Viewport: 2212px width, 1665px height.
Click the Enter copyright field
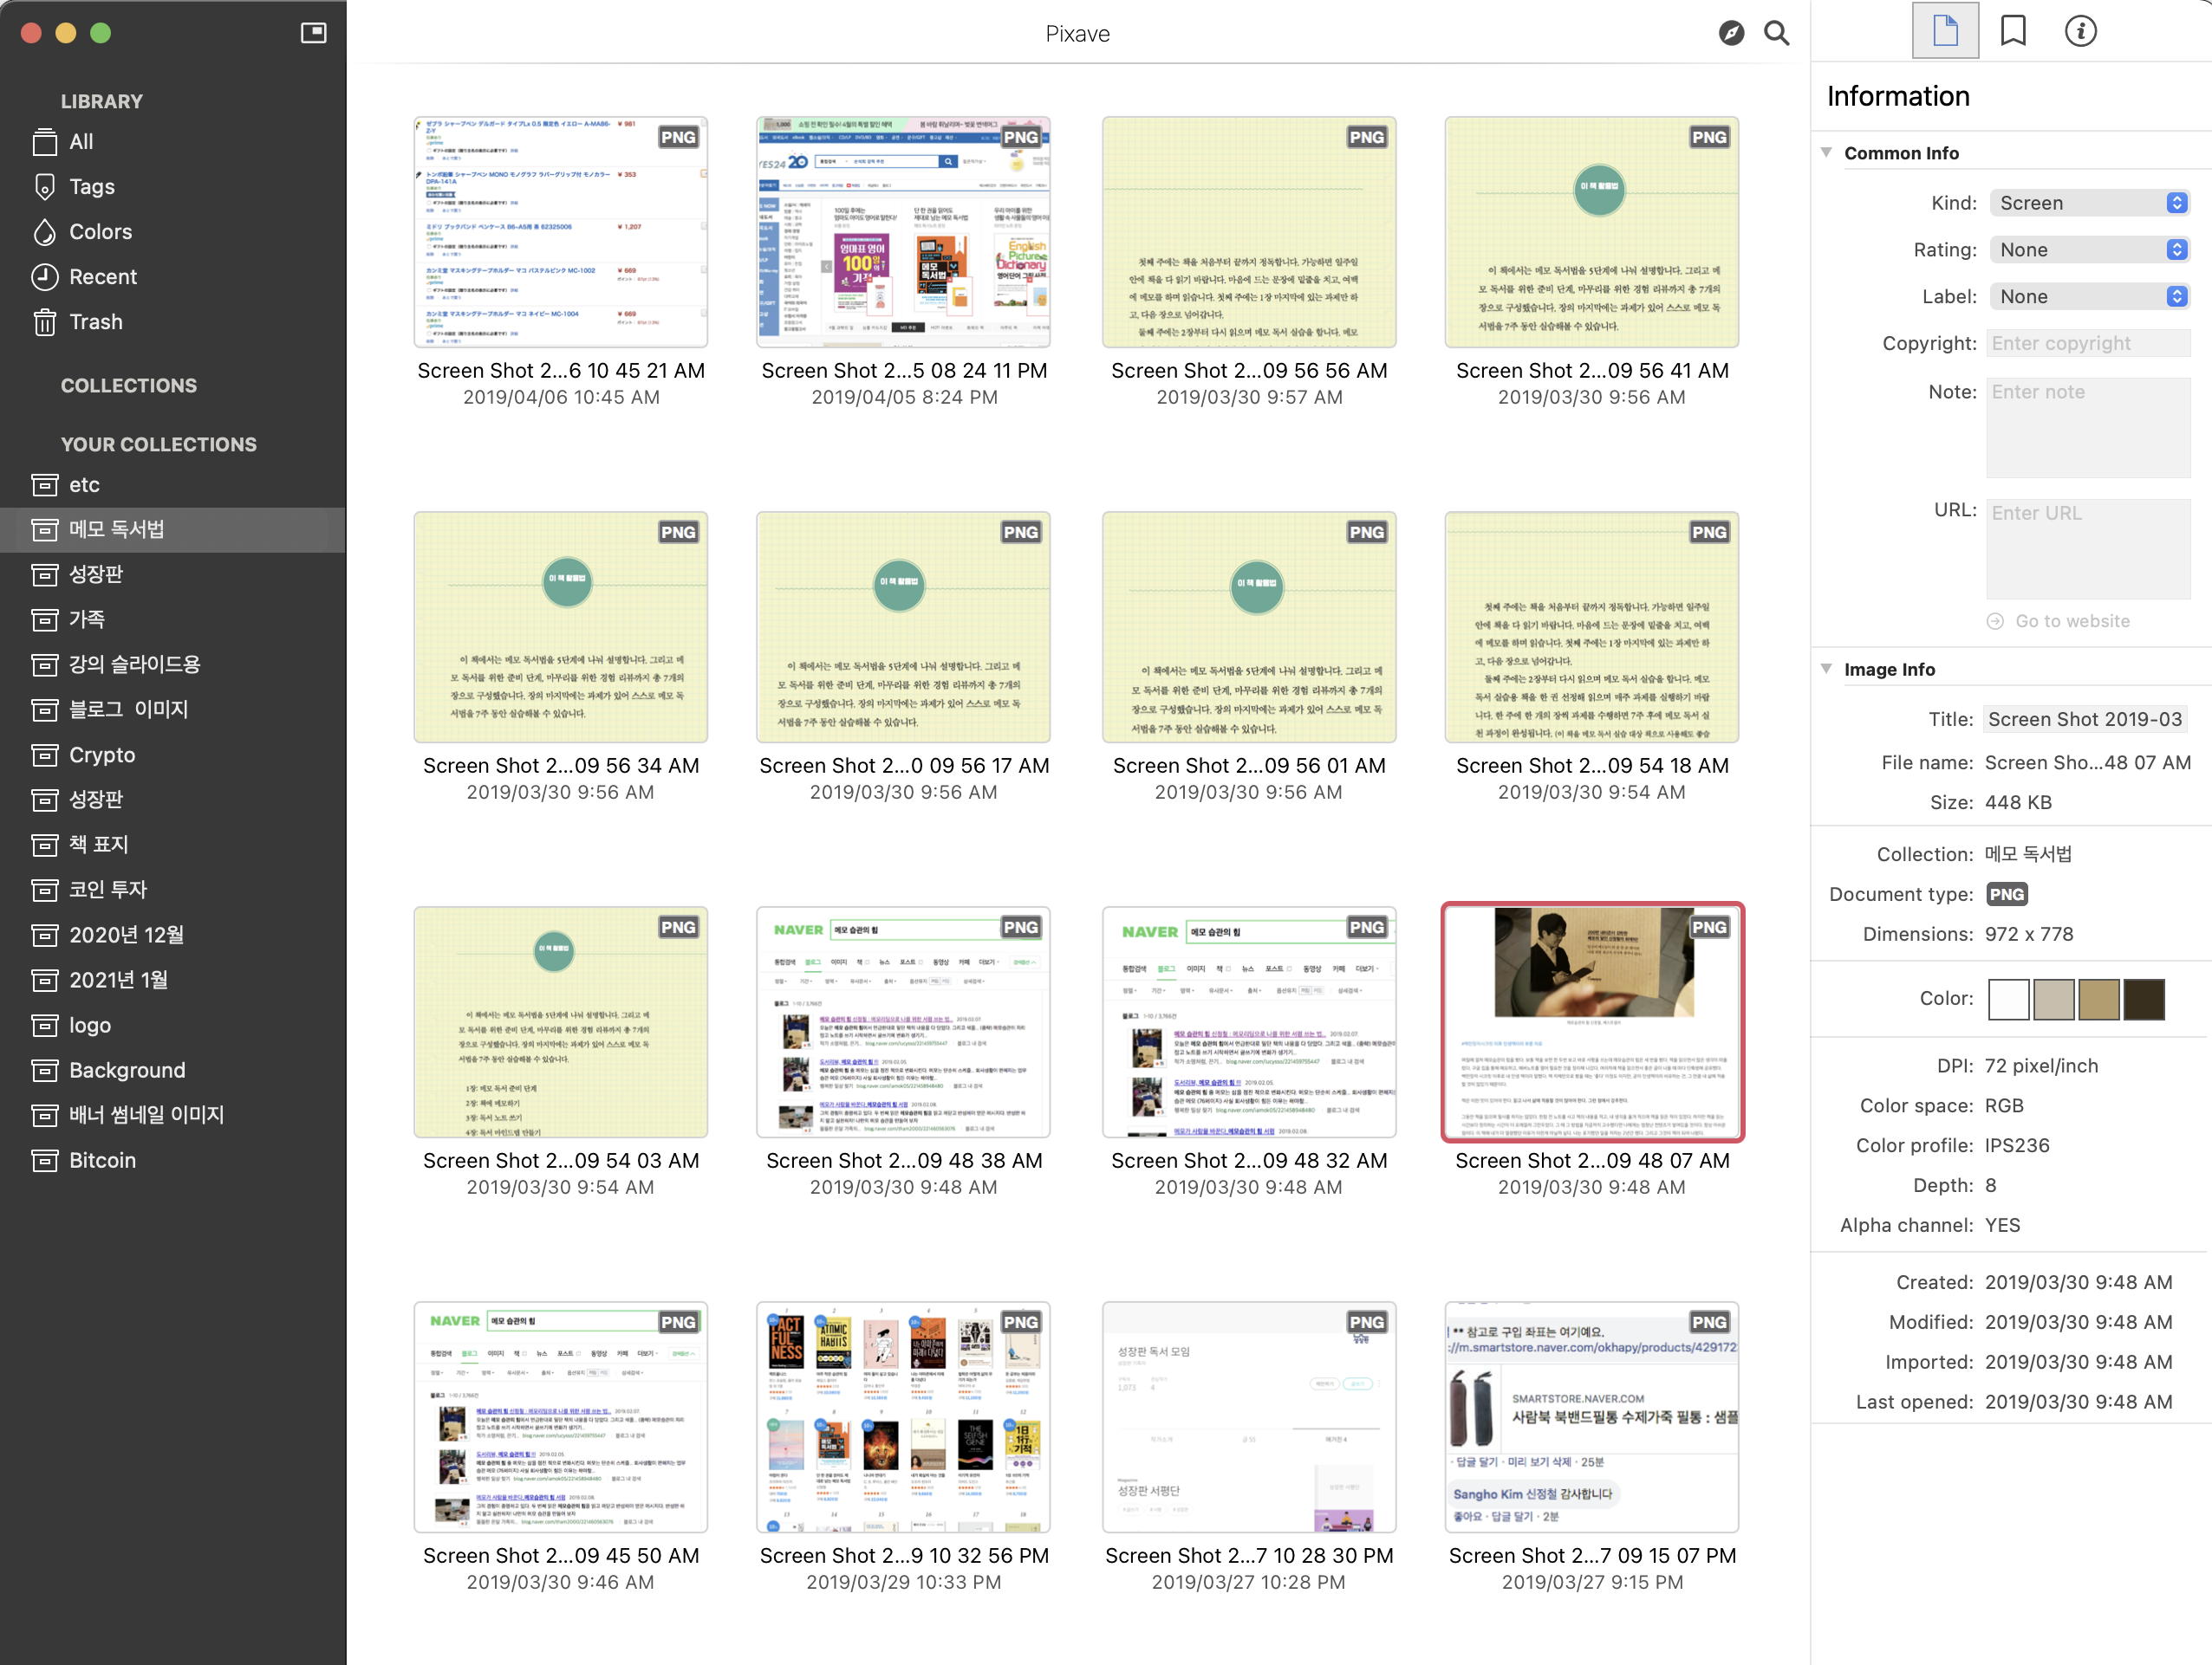pyautogui.click(x=2087, y=343)
